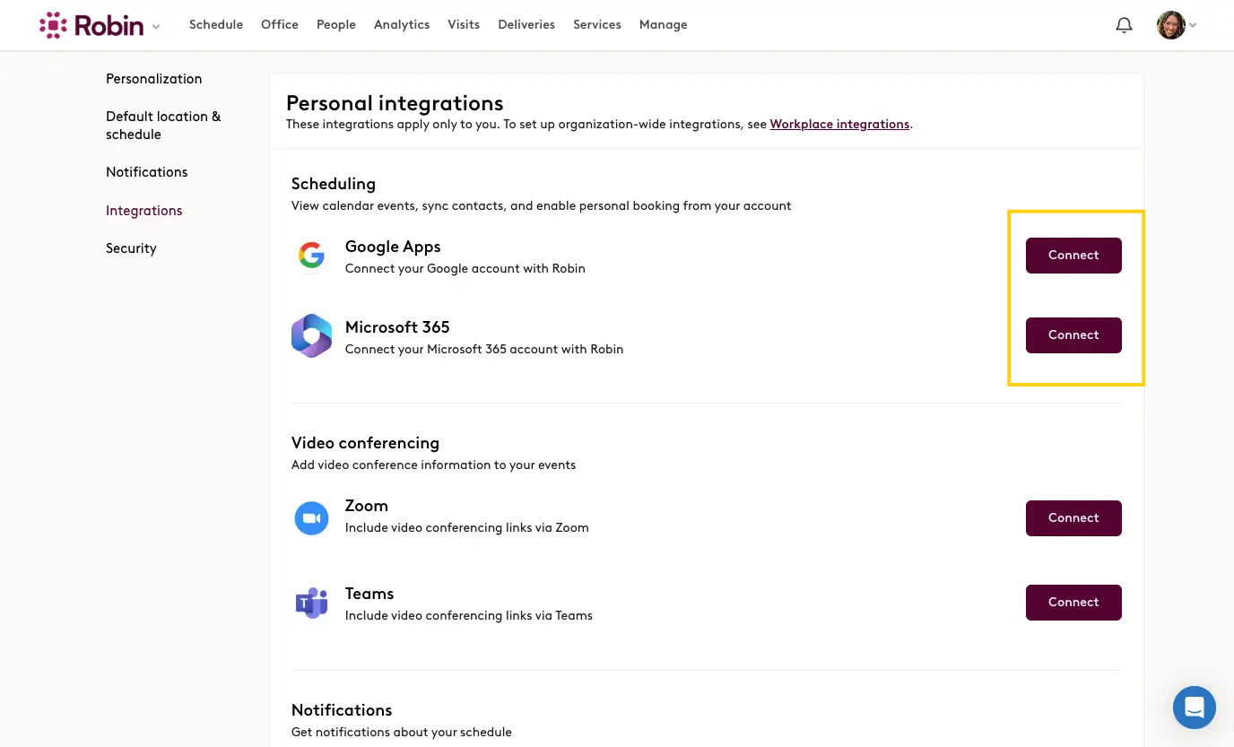Connect the Teams video conferencing integration
Screen dimensions: 1234x747
point(1073,603)
